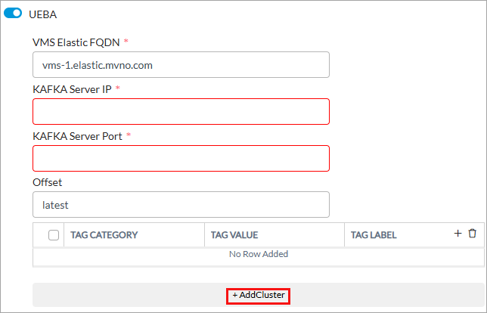The height and width of the screenshot is (313, 487).
Task: Add a new tag row with plus icon
Action: (458, 234)
